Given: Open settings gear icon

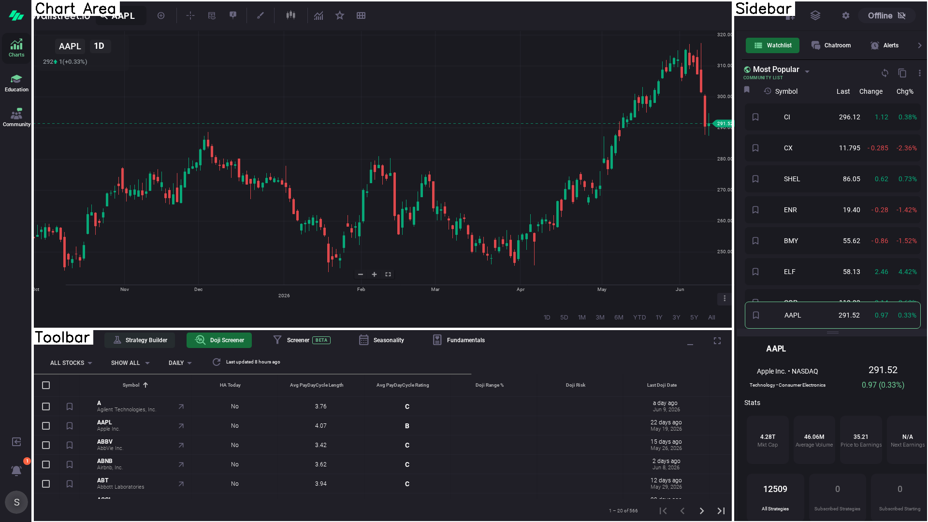Looking at the screenshot, I should tap(845, 15).
